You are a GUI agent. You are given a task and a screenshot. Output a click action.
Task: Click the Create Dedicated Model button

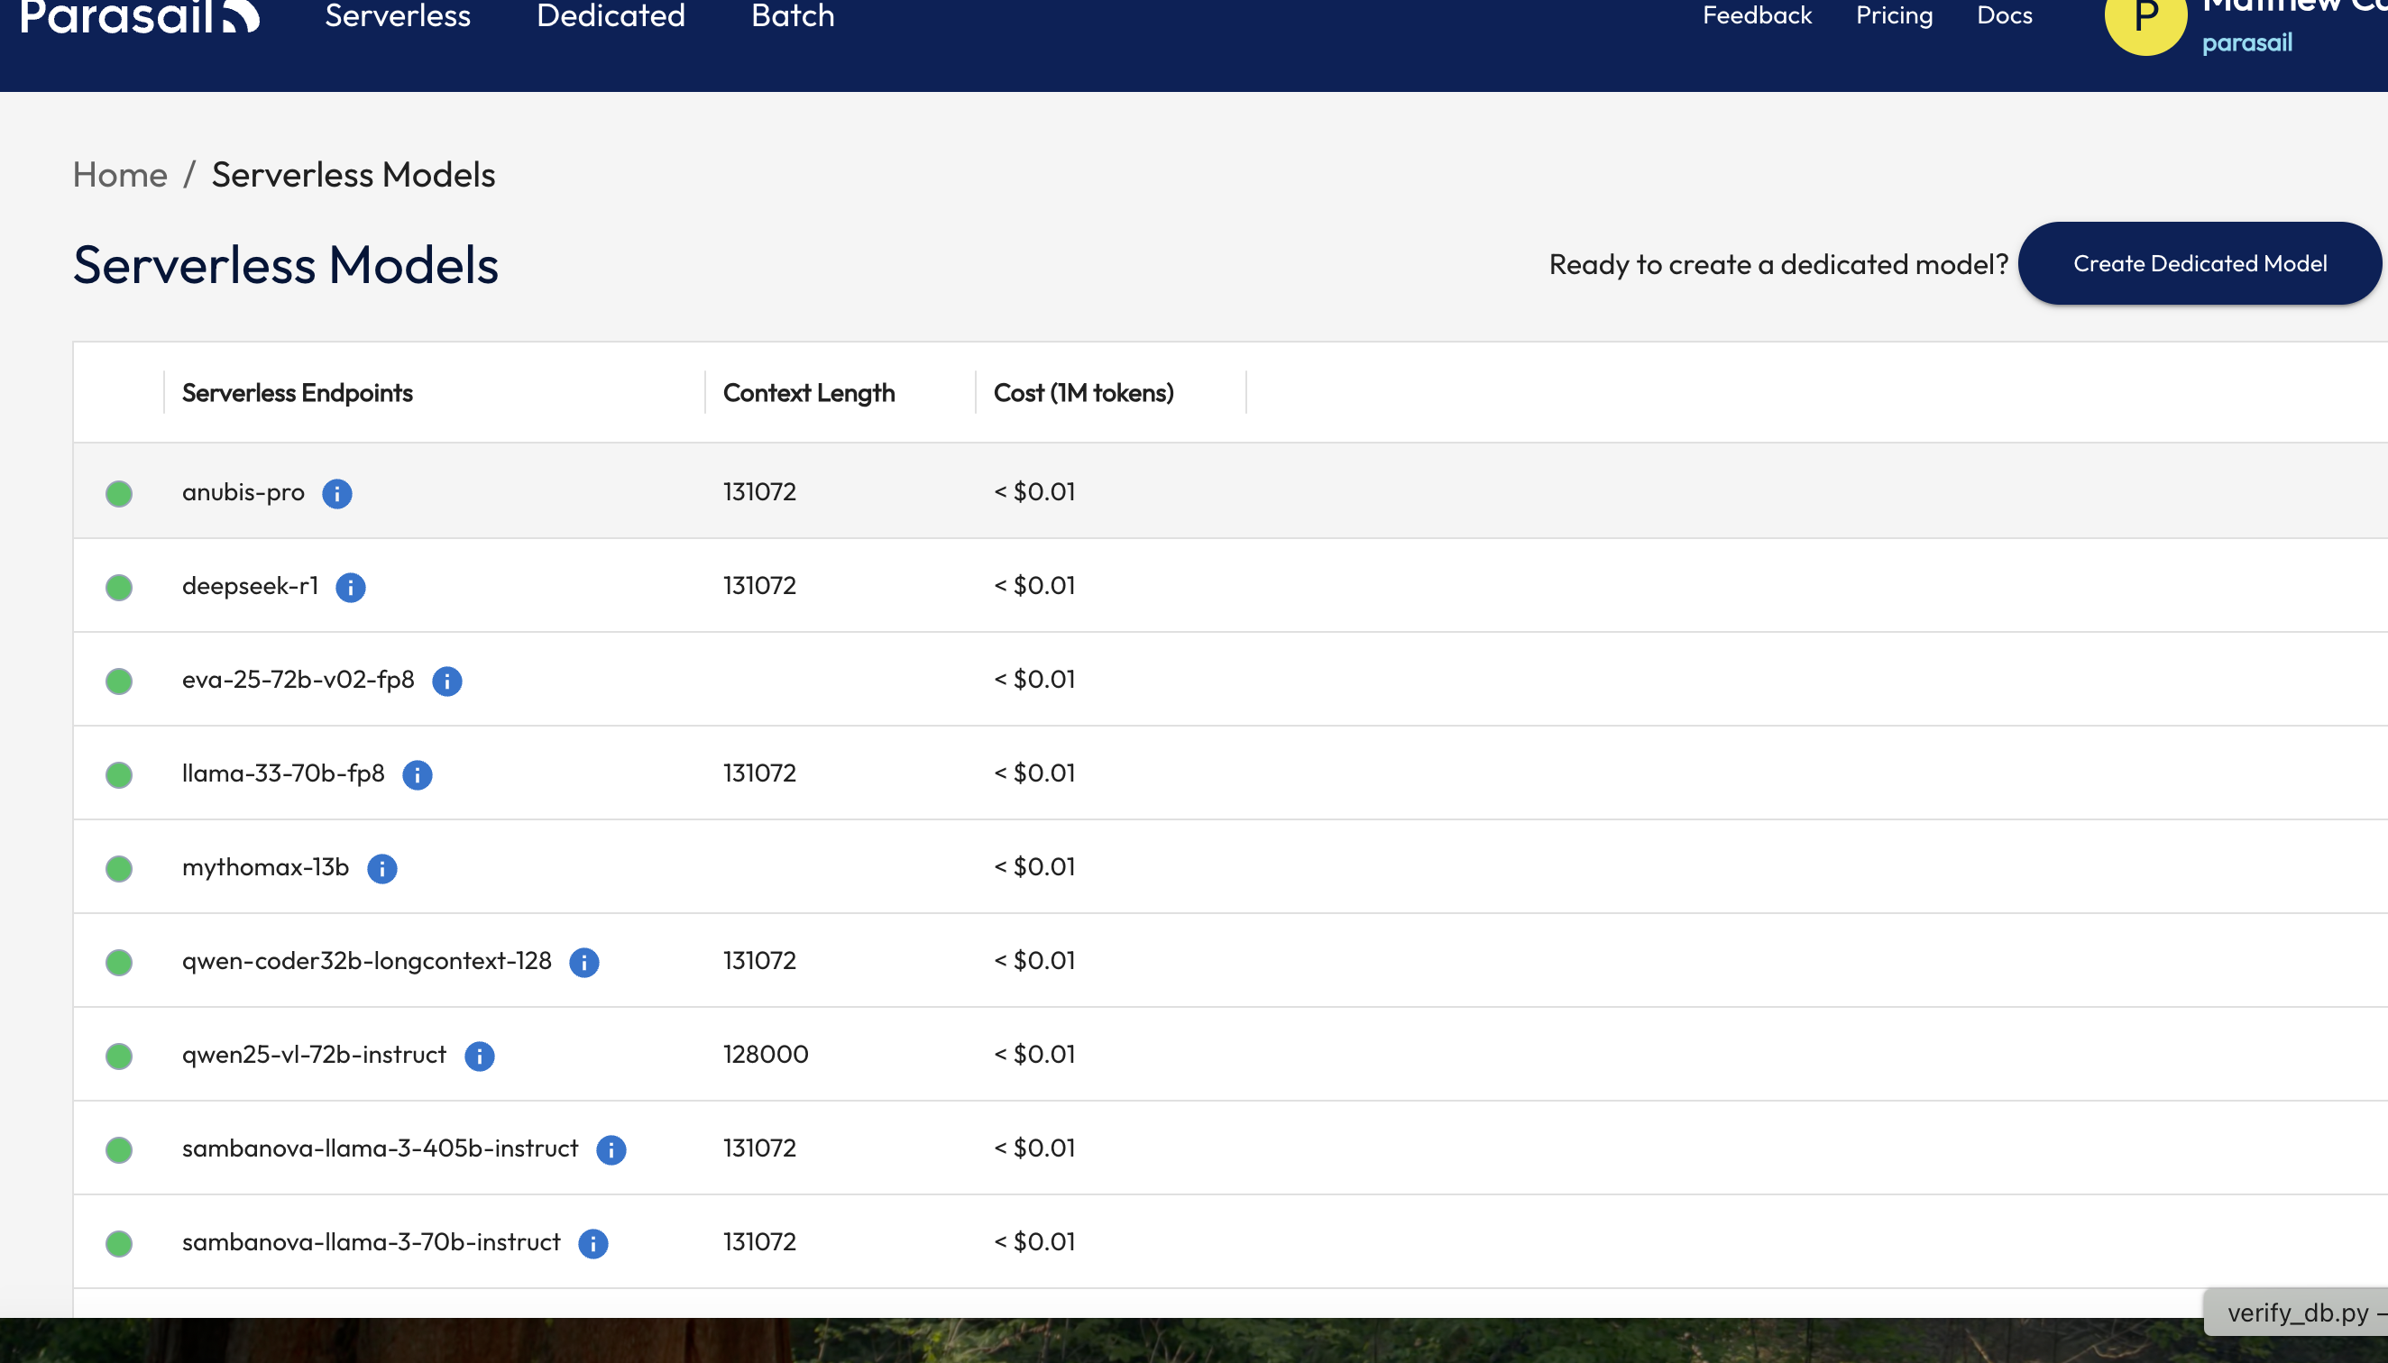(x=2199, y=264)
